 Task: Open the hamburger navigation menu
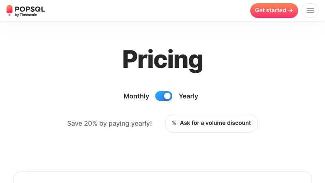click(310, 11)
